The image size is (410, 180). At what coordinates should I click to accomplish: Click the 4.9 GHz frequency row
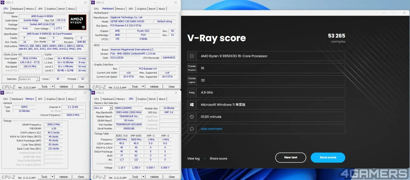point(266,93)
